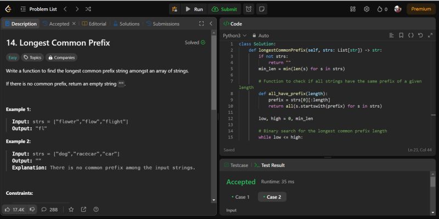Star the problem as favorite
This screenshot has width=439, height=219.
pyautogui.click(x=71, y=210)
